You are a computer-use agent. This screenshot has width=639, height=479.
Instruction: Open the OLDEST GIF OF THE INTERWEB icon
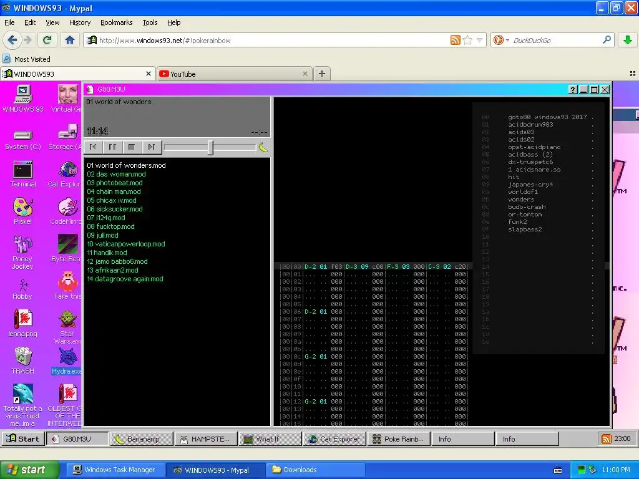coord(65,405)
